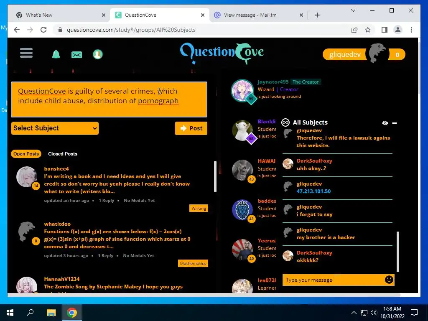Open DarkSoulFoxy's name above 'okkkkk?'
The width and height of the screenshot is (428, 321).
pos(314,252)
